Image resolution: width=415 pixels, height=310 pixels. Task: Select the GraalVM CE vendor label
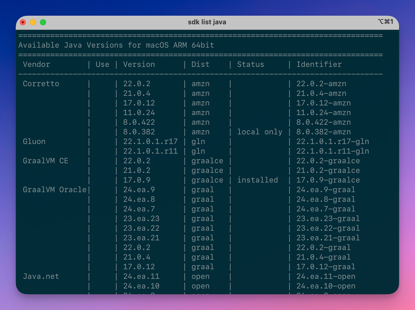tap(46, 161)
